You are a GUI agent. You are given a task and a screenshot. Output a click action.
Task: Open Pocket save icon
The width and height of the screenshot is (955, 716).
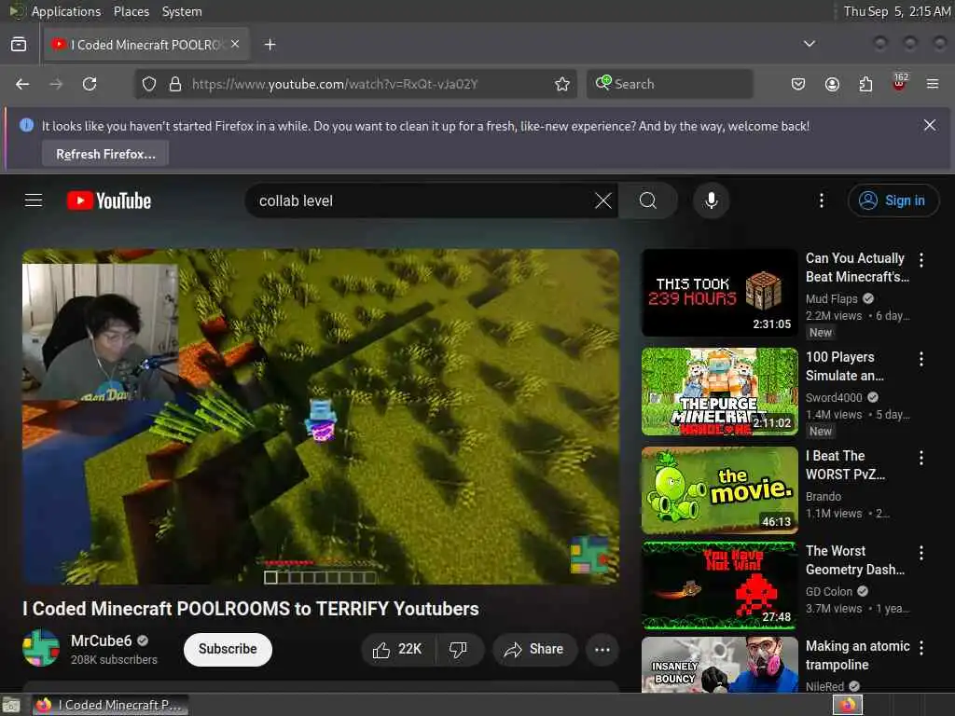(x=798, y=84)
